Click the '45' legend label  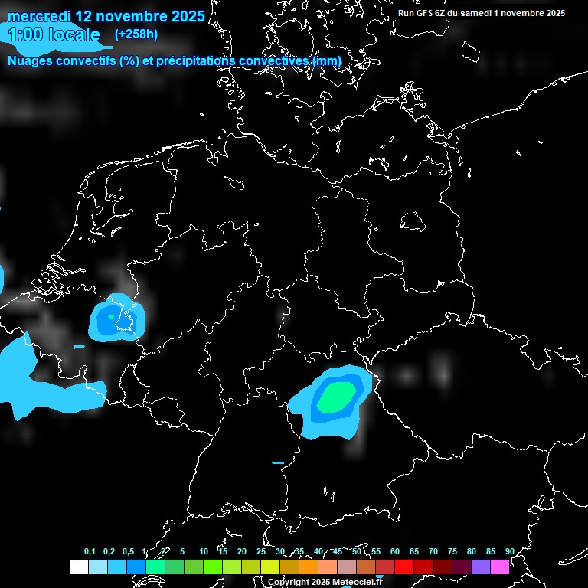click(338, 551)
